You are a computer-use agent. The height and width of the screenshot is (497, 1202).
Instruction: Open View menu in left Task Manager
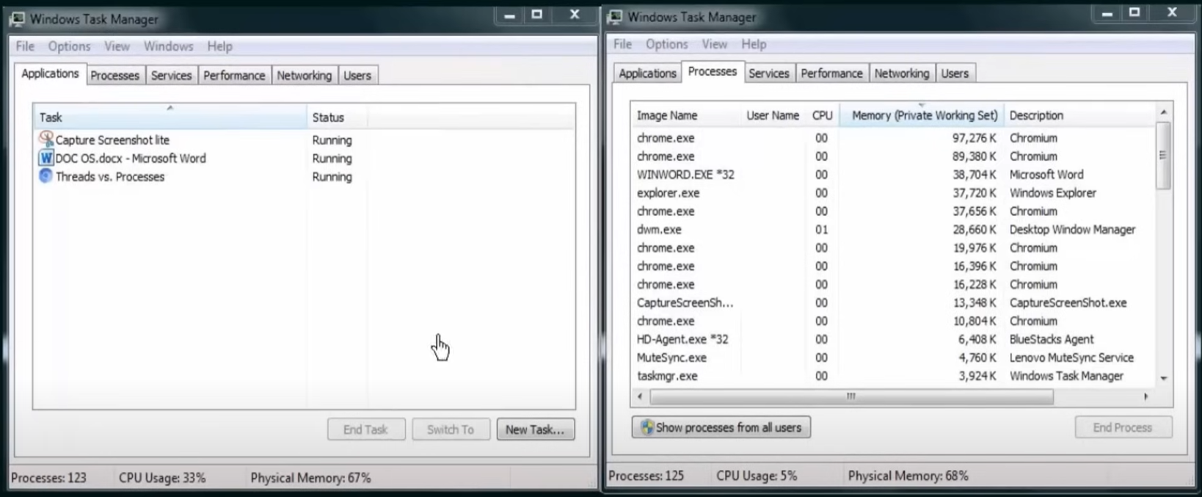(117, 46)
